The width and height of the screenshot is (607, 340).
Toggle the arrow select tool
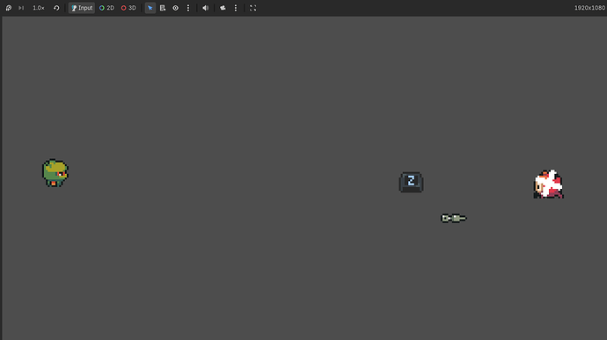150,8
